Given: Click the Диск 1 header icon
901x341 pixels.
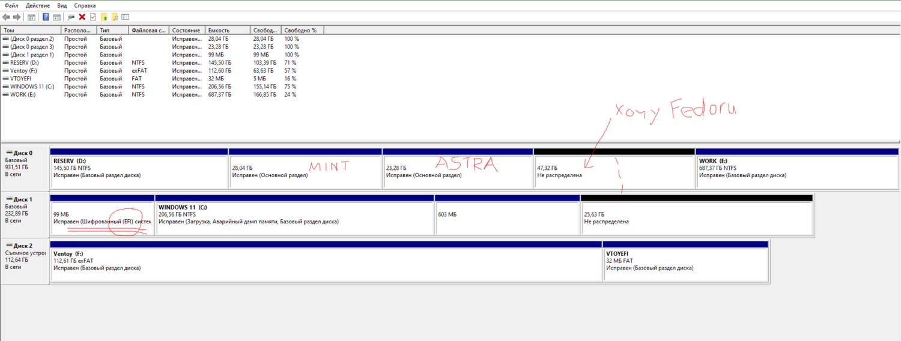Looking at the screenshot, I should tap(8, 199).
